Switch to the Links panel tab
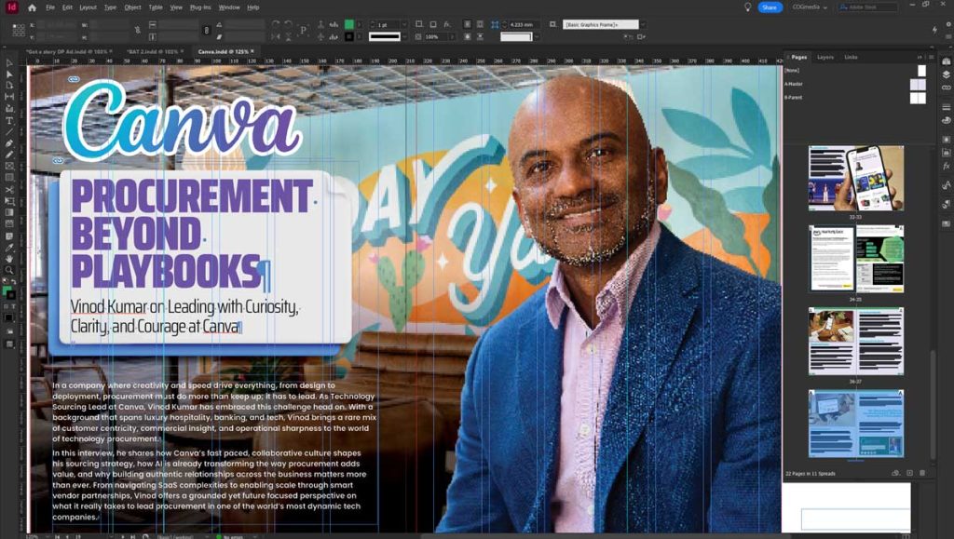The height and width of the screenshot is (539, 954). coord(851,57)
